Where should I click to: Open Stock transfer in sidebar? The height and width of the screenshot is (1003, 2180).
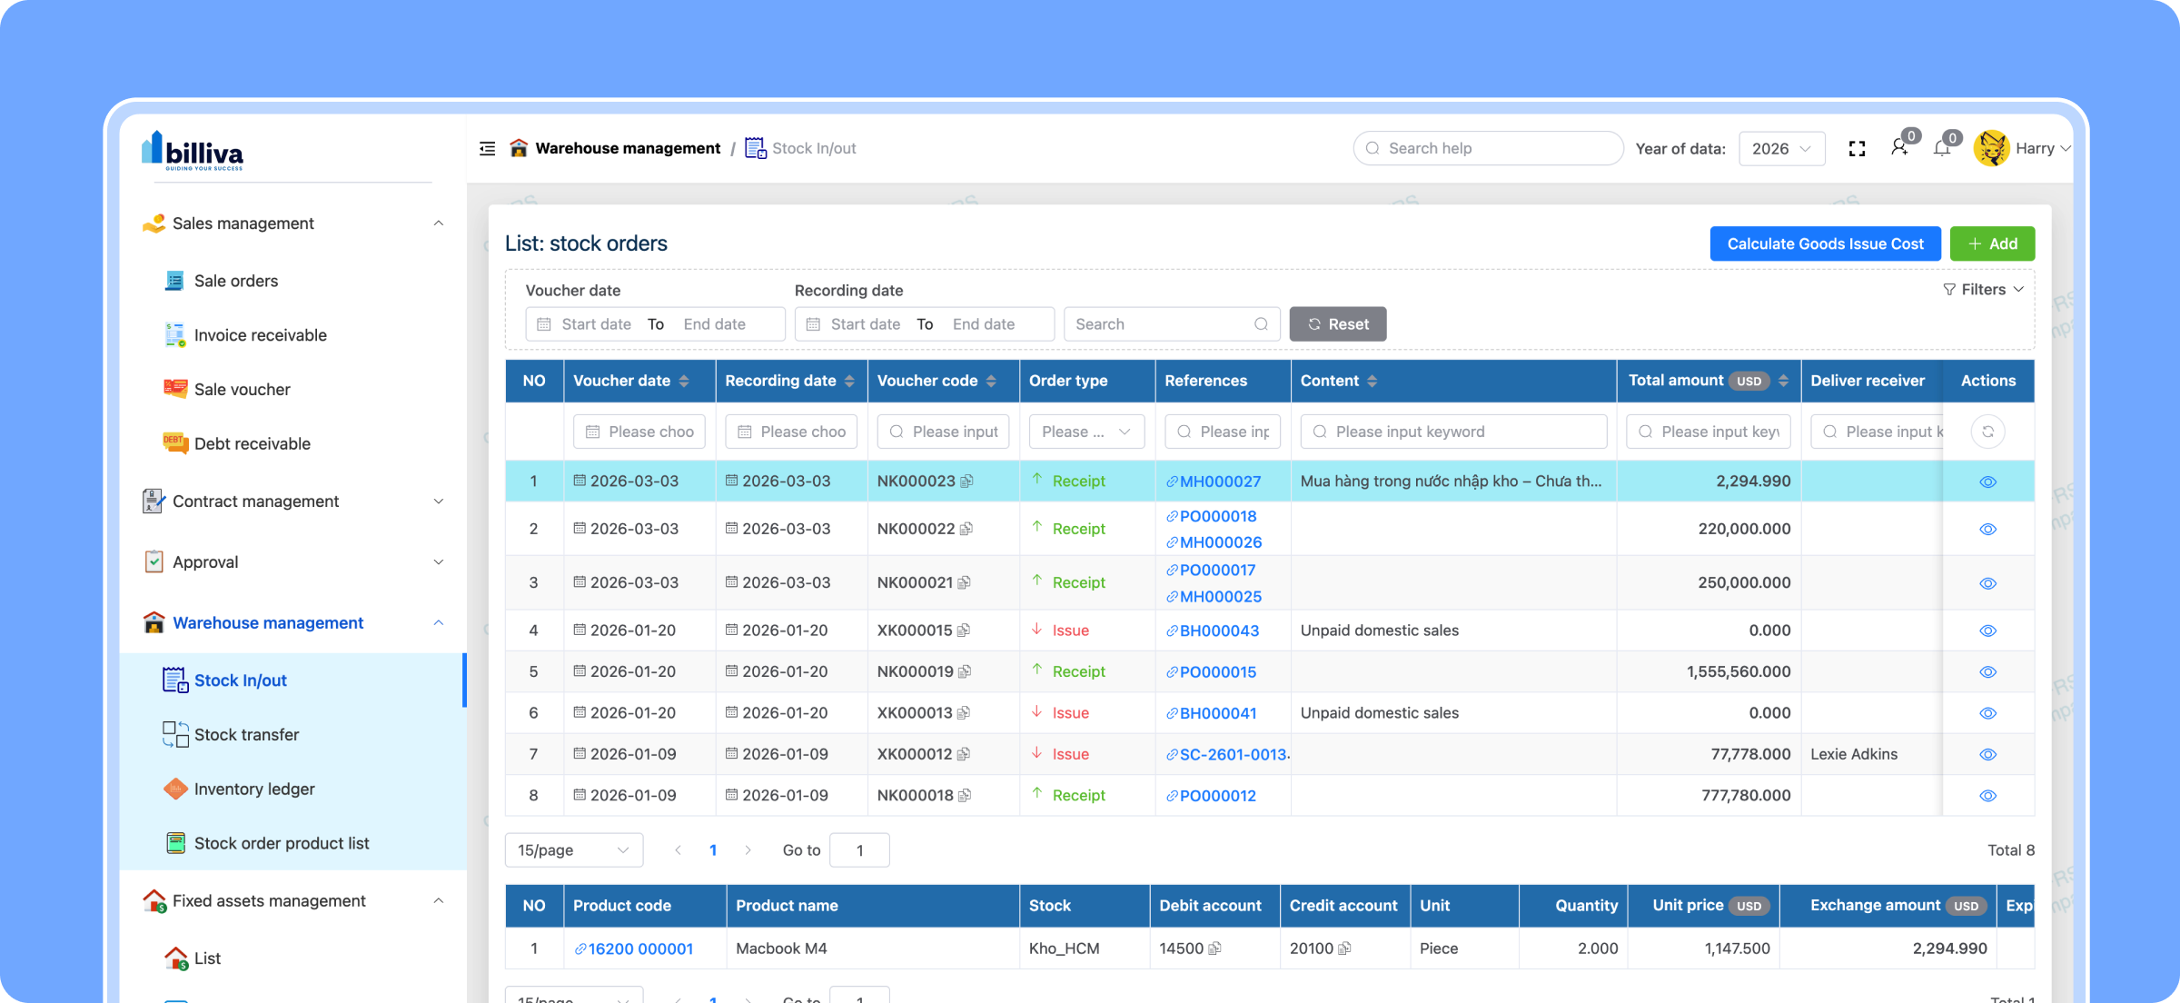pyautogui.click(x=246, y=734)
